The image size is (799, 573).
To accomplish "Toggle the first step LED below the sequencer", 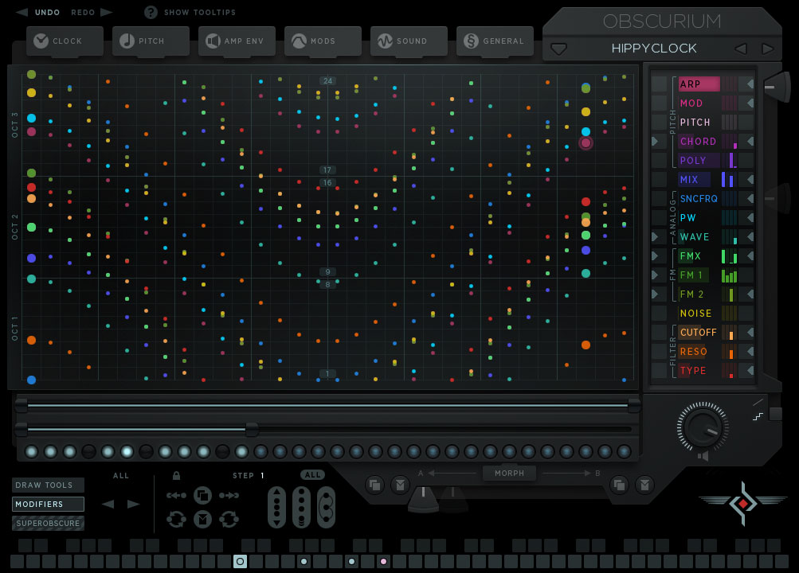I will [33, 451].
